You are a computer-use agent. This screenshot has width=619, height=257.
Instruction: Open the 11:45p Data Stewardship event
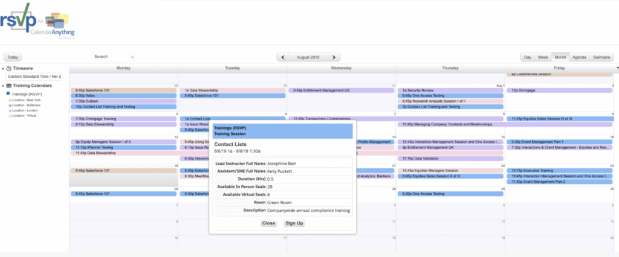pos(140,153)
